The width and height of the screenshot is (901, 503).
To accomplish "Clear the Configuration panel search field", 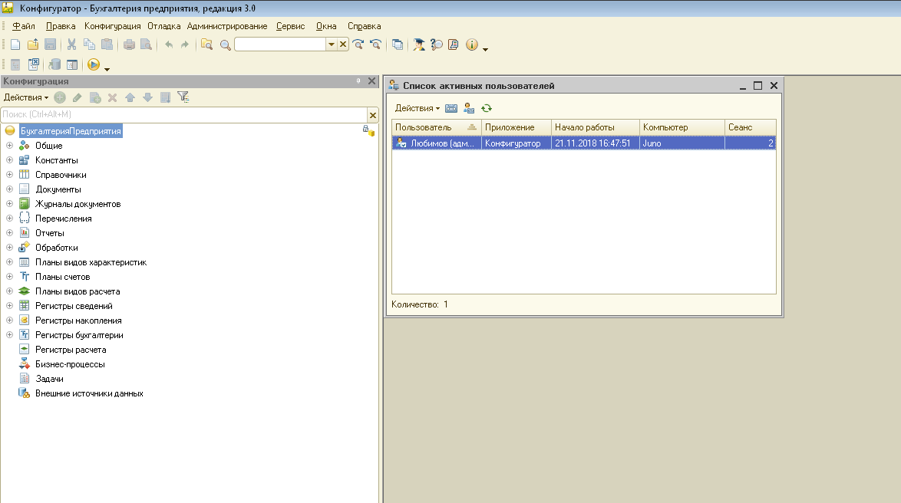I will [372, 115].
